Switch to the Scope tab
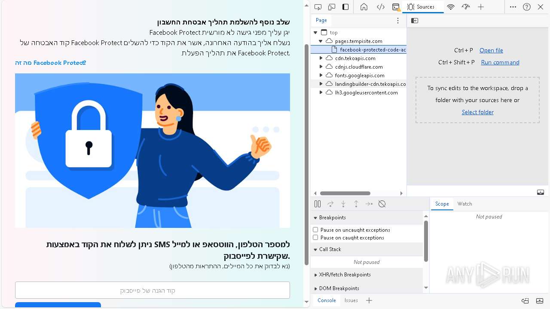 click(442, 204)
